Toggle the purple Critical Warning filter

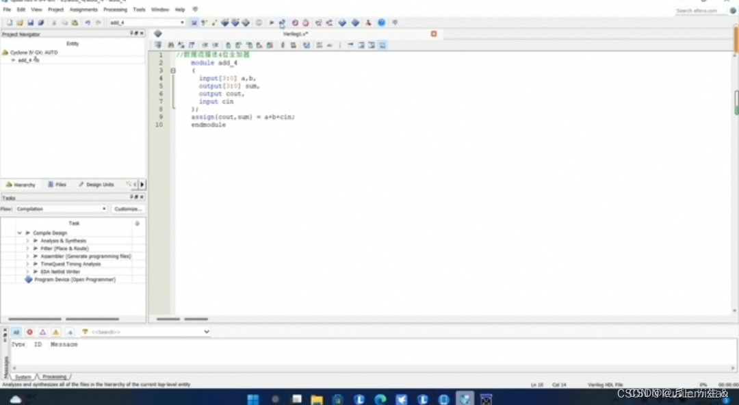point(43,332)
